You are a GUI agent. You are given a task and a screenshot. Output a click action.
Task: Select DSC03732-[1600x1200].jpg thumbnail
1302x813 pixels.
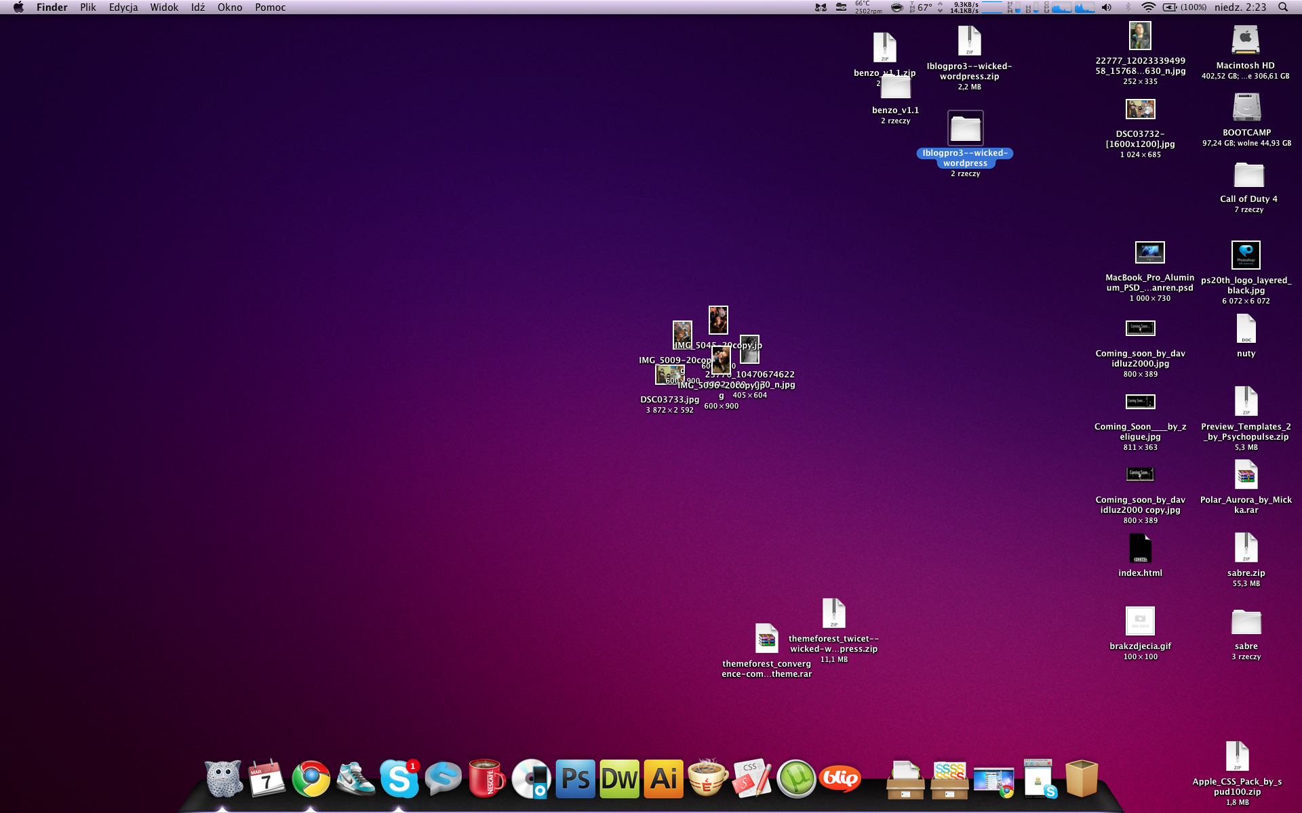1140,109
